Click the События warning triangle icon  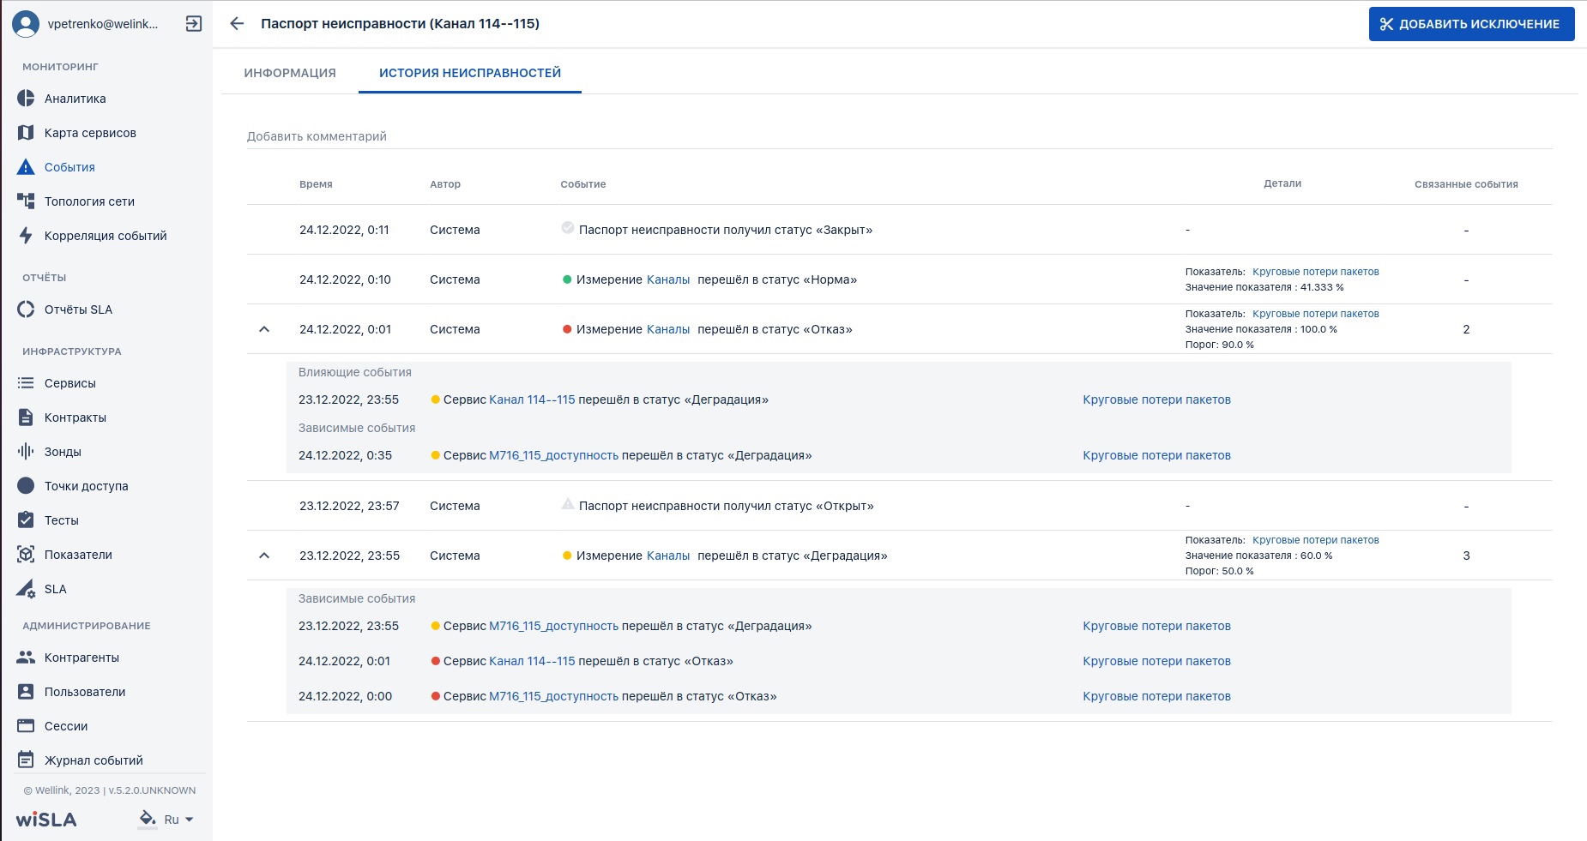coord(26,167)
